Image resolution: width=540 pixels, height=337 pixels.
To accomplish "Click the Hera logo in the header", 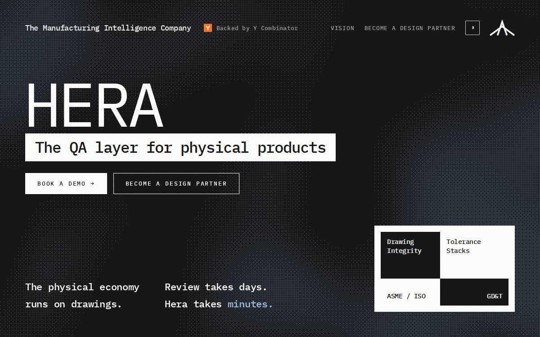I will [x=502, y=28].
